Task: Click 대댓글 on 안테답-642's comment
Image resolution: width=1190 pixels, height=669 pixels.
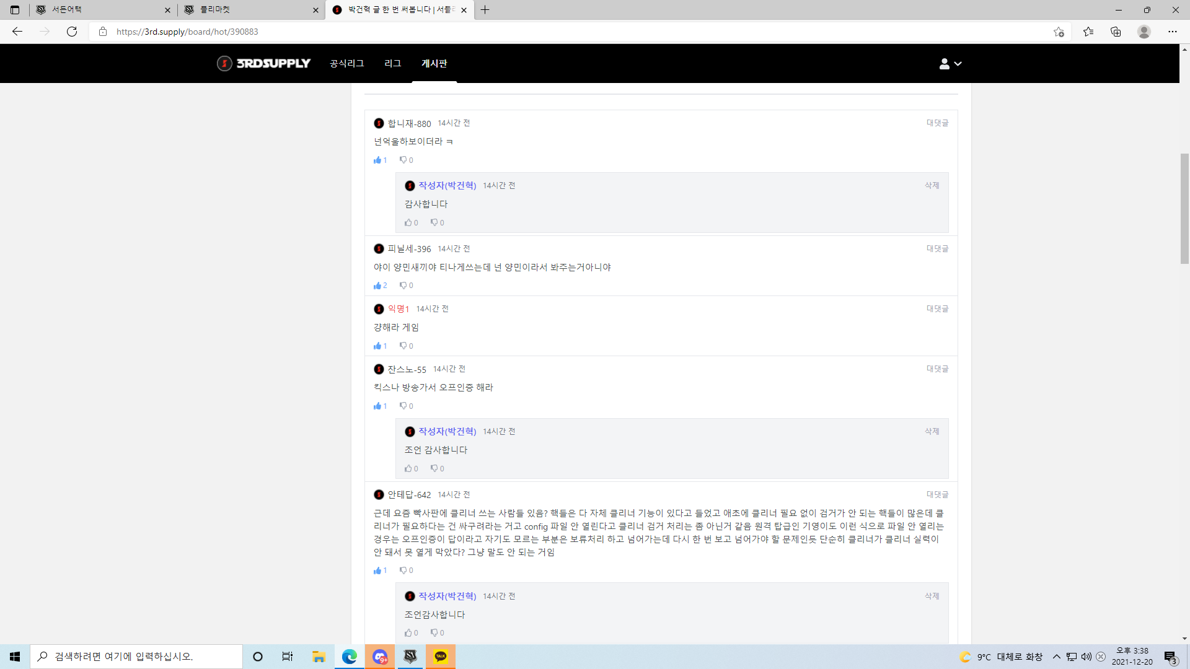Action: (937, 495)
